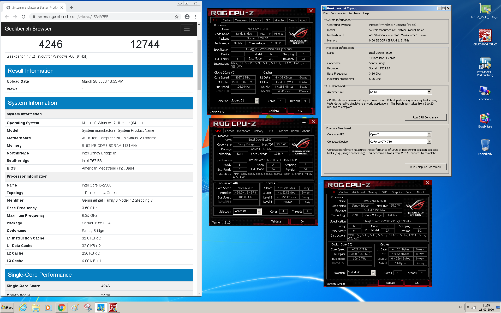
Task: Click OK in bottom CPU-Z window
Action: (x=417, y=283)
